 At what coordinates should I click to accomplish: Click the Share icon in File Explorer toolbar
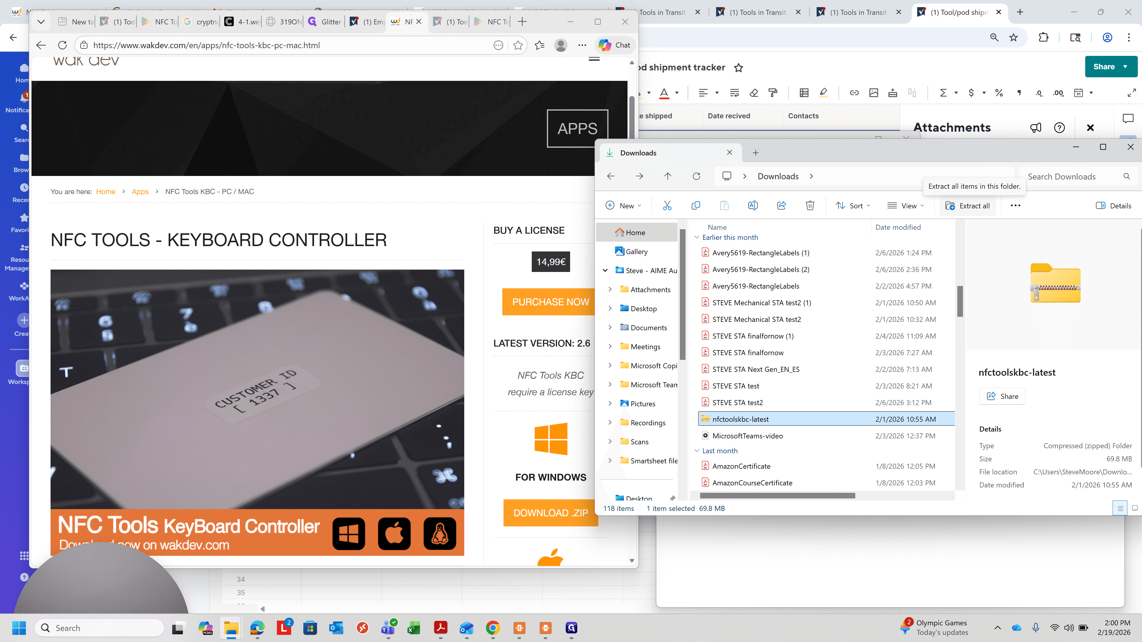[x=782, y=206]
